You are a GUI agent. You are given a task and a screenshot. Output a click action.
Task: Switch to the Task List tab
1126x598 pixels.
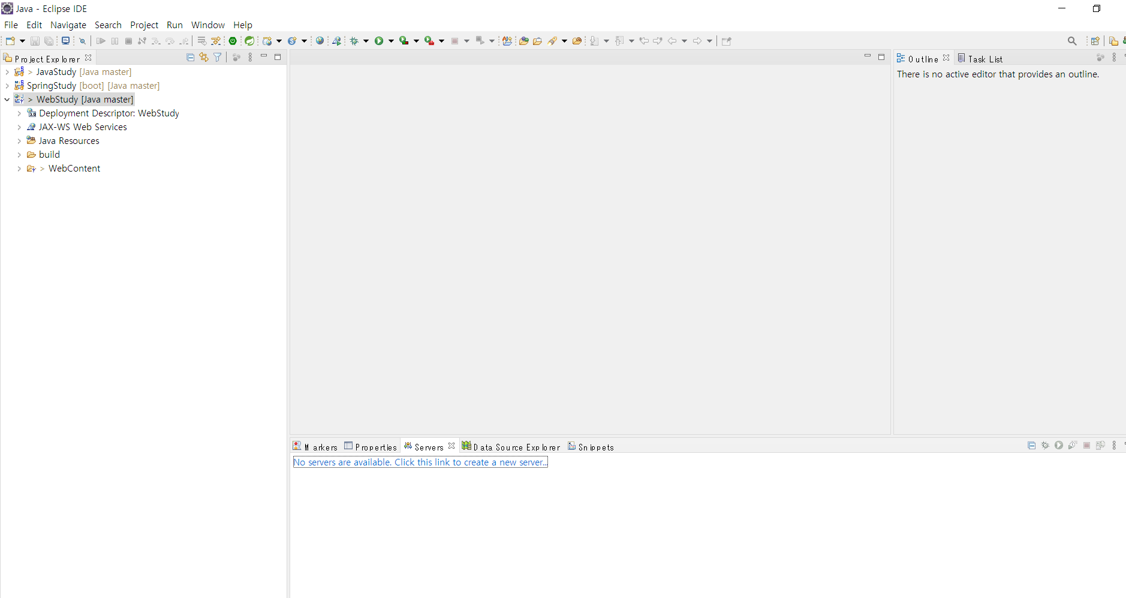(x=980, y=59)
